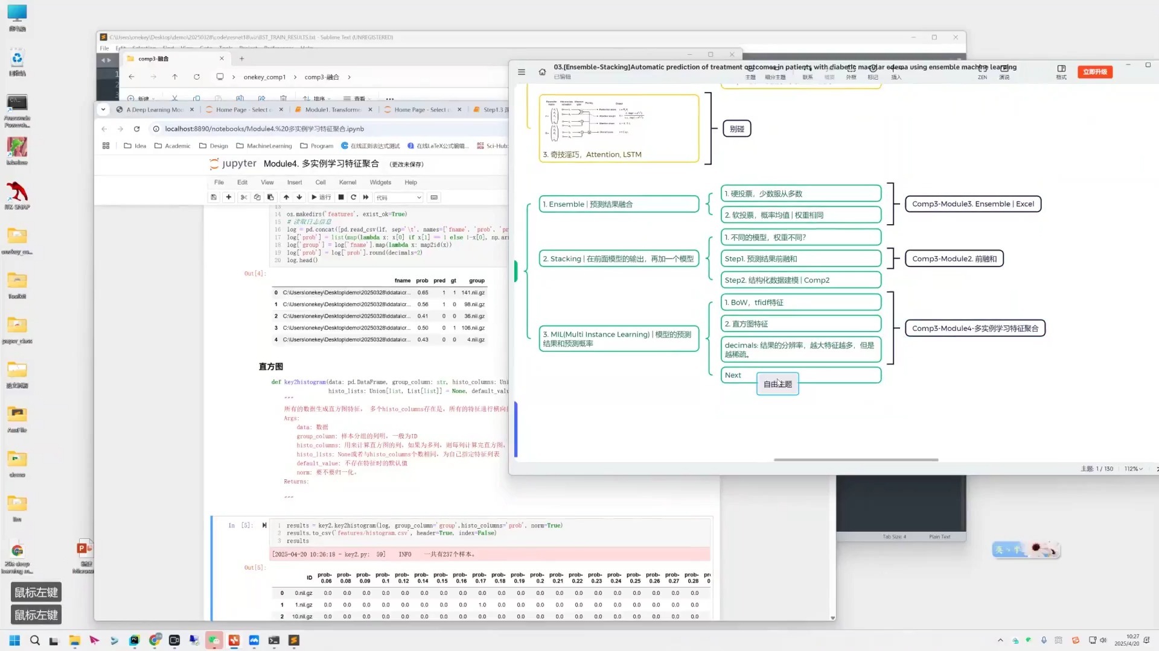Restart and run all with fast-forward icon
This screenshot has width=1159, height=651.
pos(366,197)
